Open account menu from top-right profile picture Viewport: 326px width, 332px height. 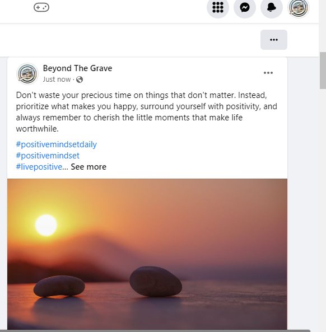pos(299,7)
